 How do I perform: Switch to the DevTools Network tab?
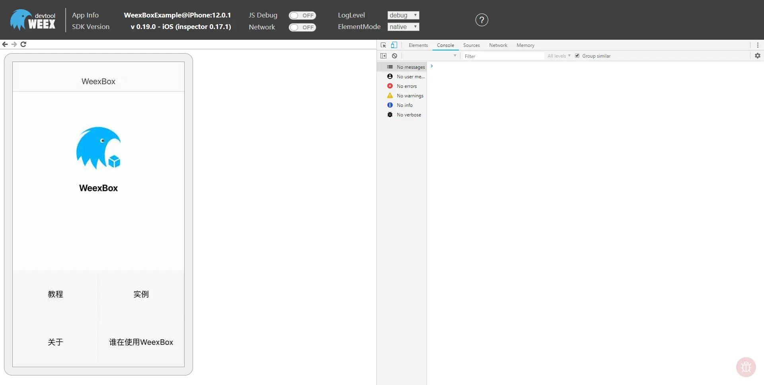(x=498, y=45)
